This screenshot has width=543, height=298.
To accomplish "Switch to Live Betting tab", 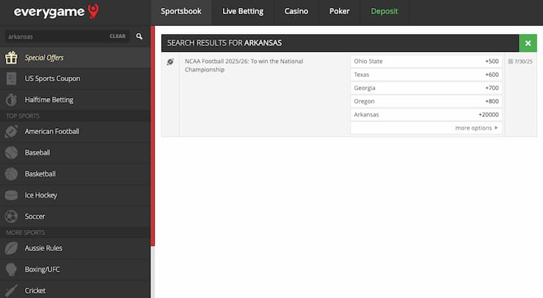I will point(243,12).
